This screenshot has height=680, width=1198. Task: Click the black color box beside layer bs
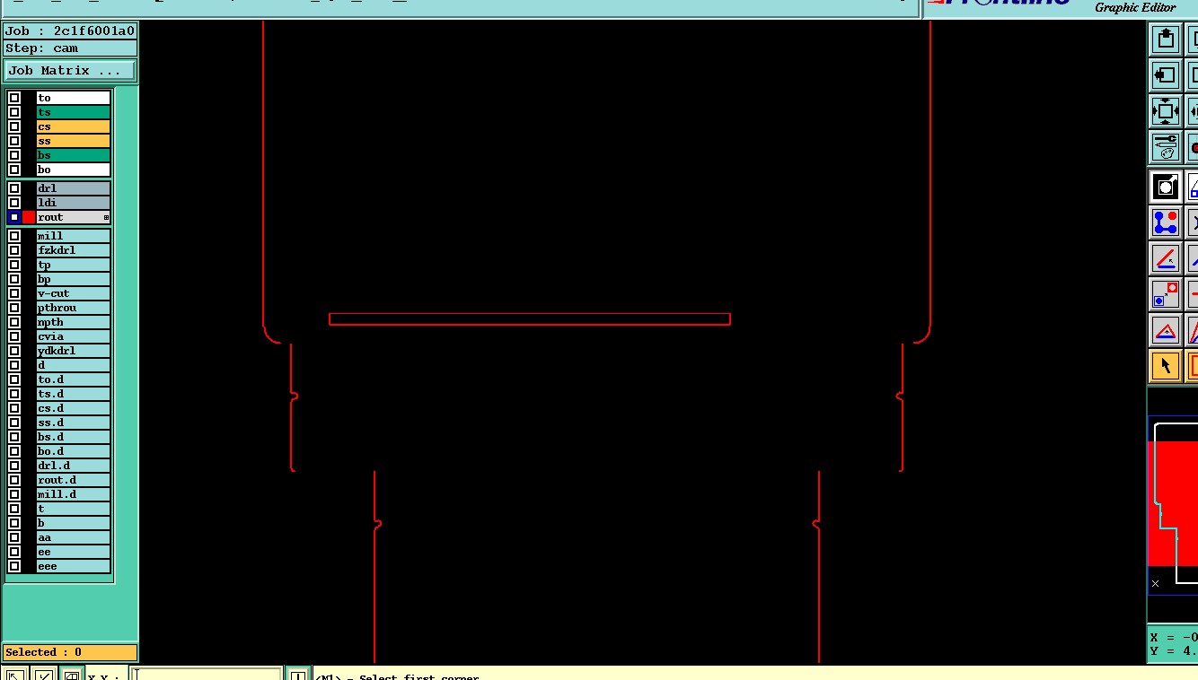(29, 155)
